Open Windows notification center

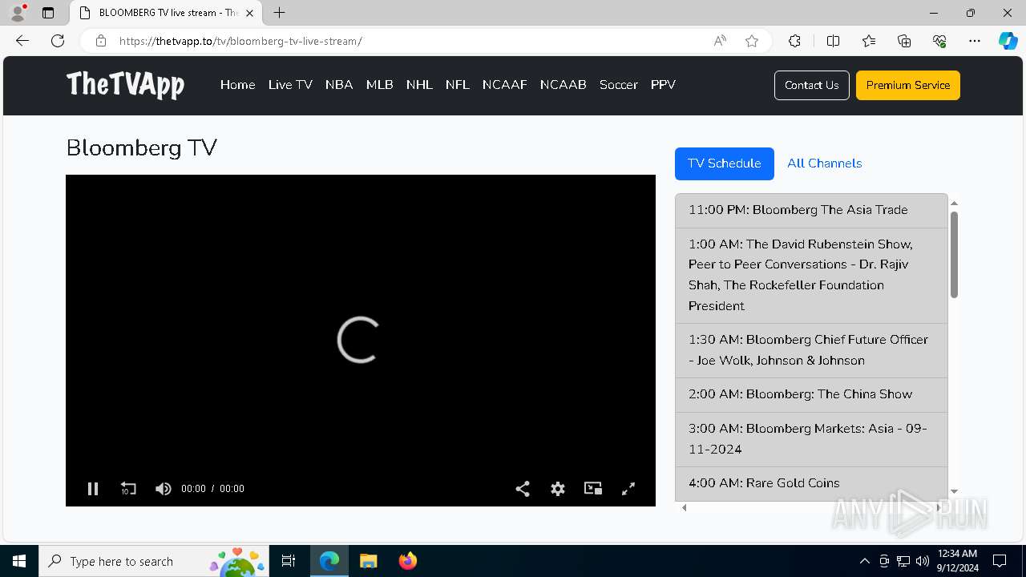(x=1000, y=561)
